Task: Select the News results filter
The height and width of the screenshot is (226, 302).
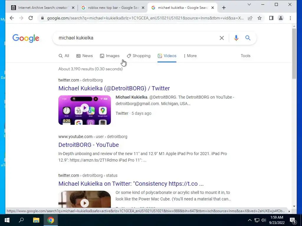Action: pyautogui.click(x=85, y=56)
